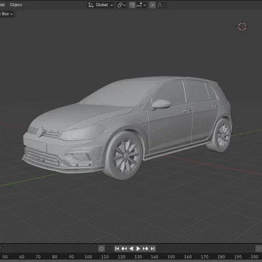The image size is (262, 262).
Task: Click frame 60 on the timeline ruler
Action: [x=22, y=257]
